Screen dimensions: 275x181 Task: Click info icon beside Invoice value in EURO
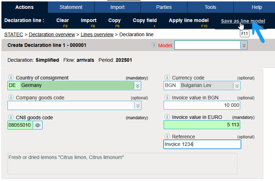167,117
